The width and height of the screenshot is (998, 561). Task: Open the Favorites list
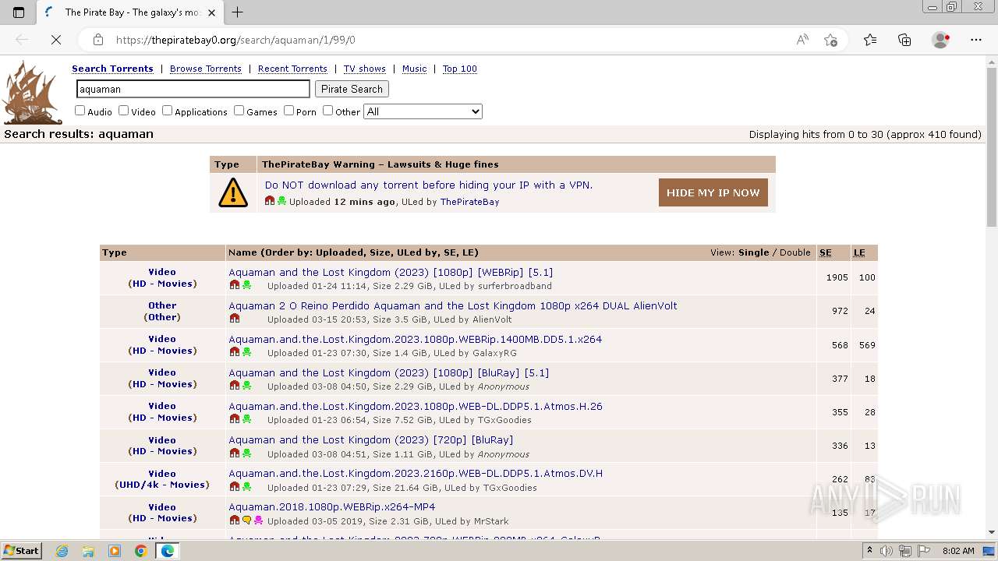(x=870, y=40)
